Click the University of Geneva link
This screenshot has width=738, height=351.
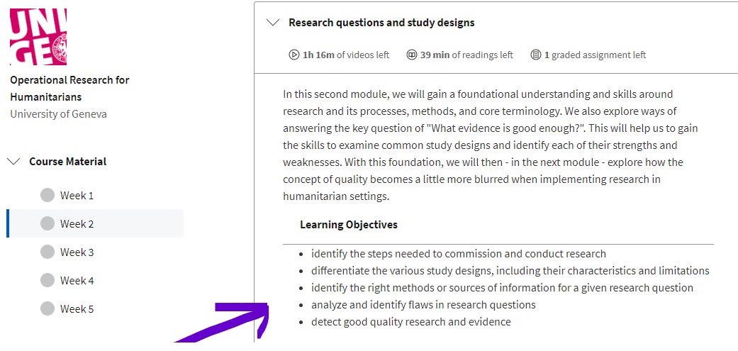pyautogui.click(x=58, y=114)
